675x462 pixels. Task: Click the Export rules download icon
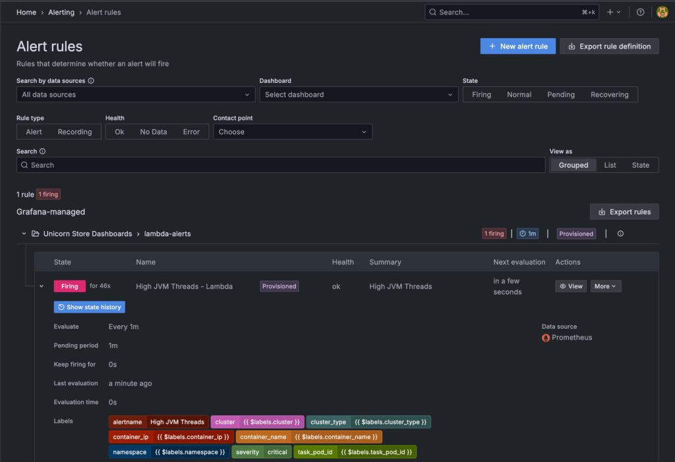click(x=602, y=211)
